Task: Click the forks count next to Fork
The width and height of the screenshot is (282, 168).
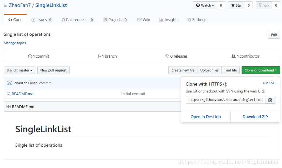Action: tap(276, 5)
